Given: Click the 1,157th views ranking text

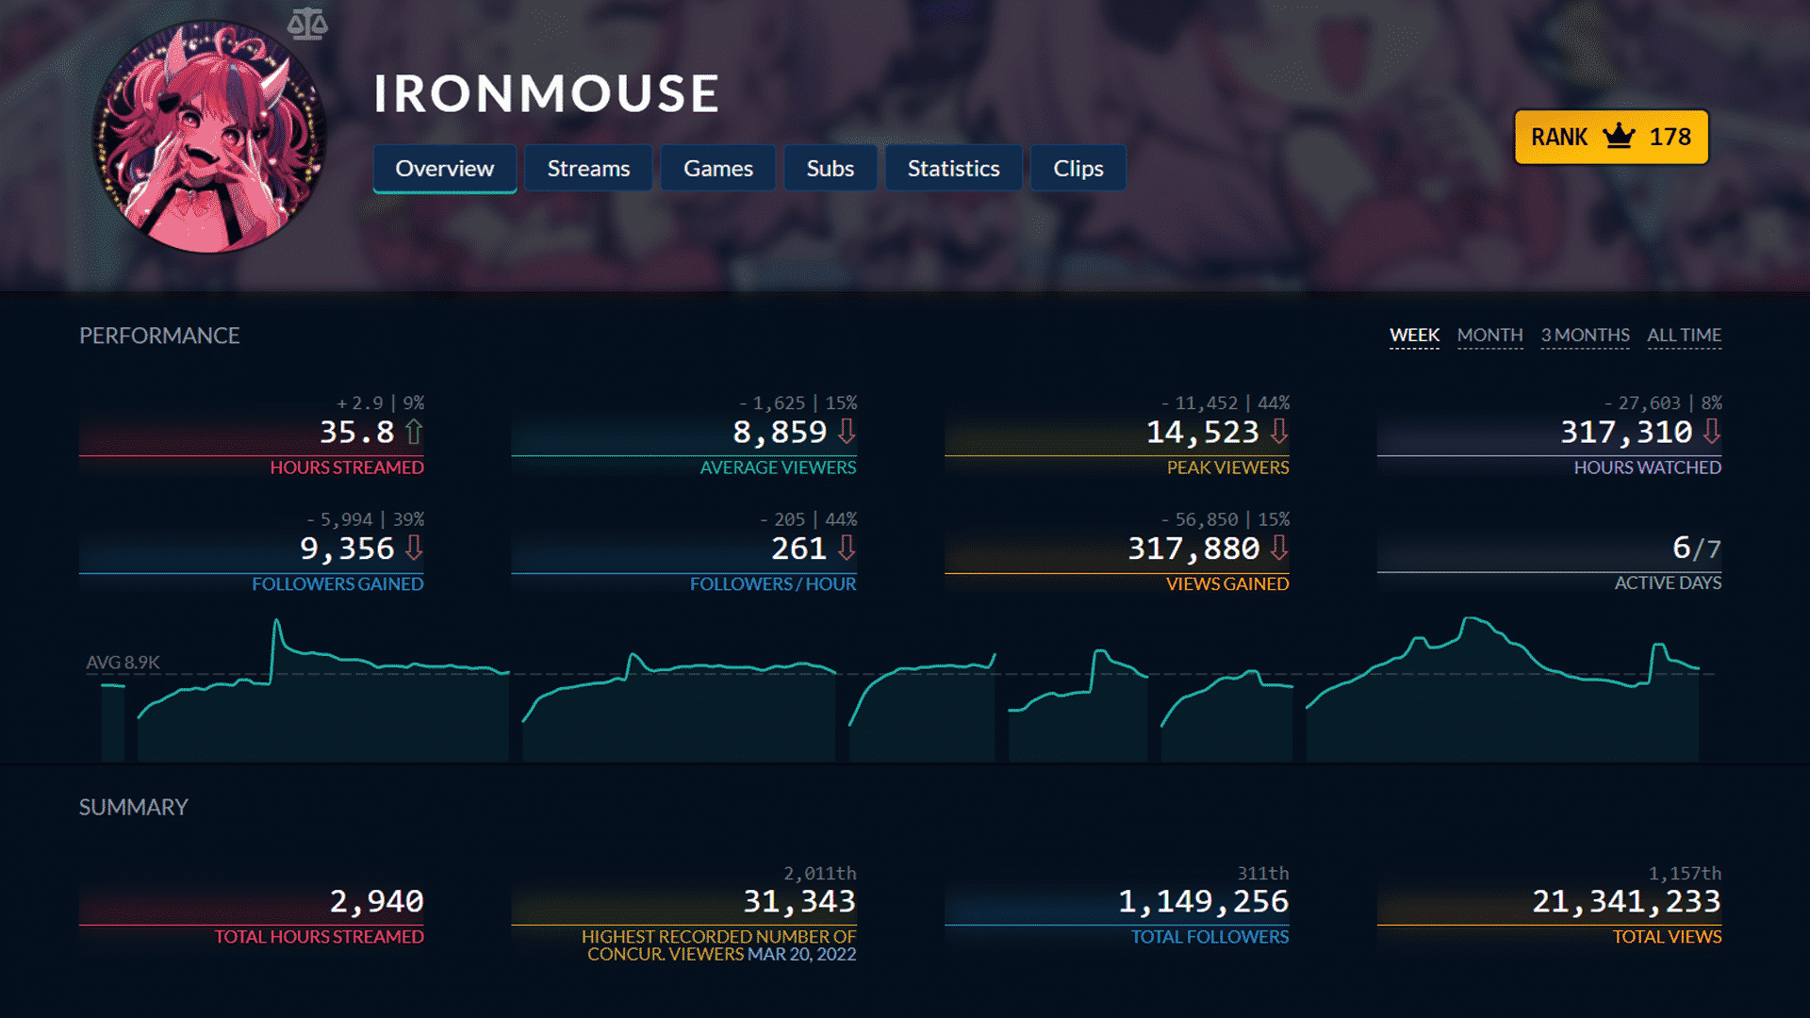Looking at the screenshot, I should (1685, 874).
